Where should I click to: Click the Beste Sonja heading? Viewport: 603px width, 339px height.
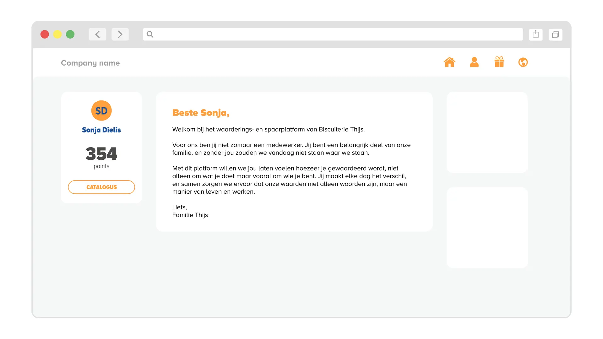pyautogui.click(x=201, y=113)
